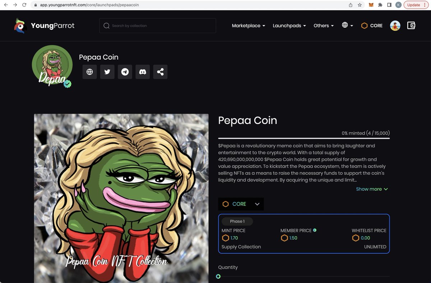Open the CORE currency selector dropdown

tap(241, 204)
